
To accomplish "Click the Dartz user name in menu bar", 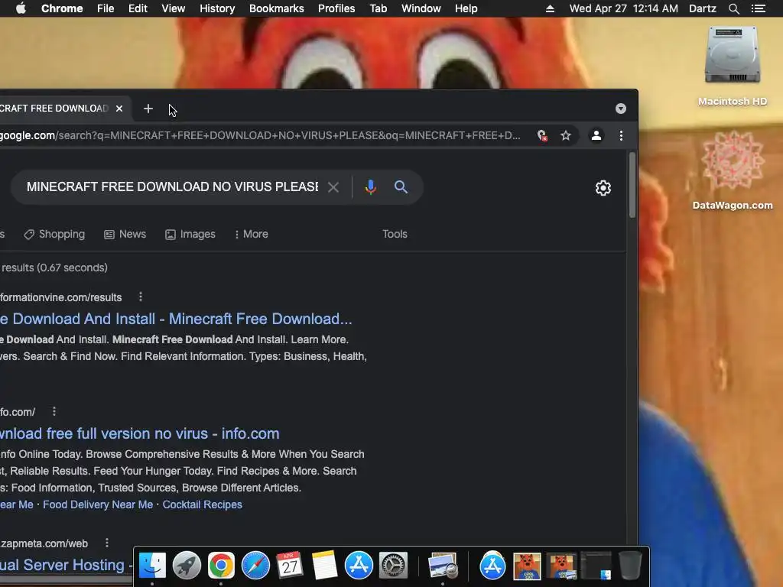I will coord(702,8).
